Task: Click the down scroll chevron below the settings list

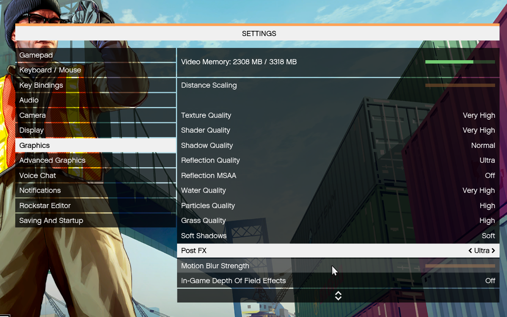Action: coord(338,295)
